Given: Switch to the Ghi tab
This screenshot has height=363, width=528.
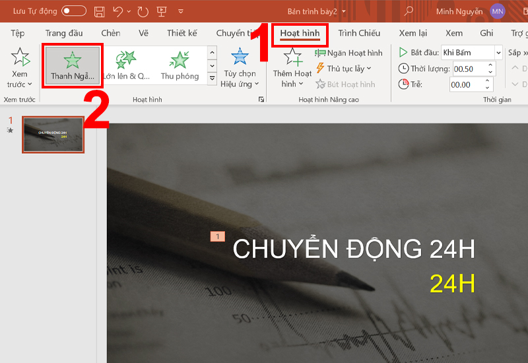Looking at the screenshot, I should (x=486, y=33).
